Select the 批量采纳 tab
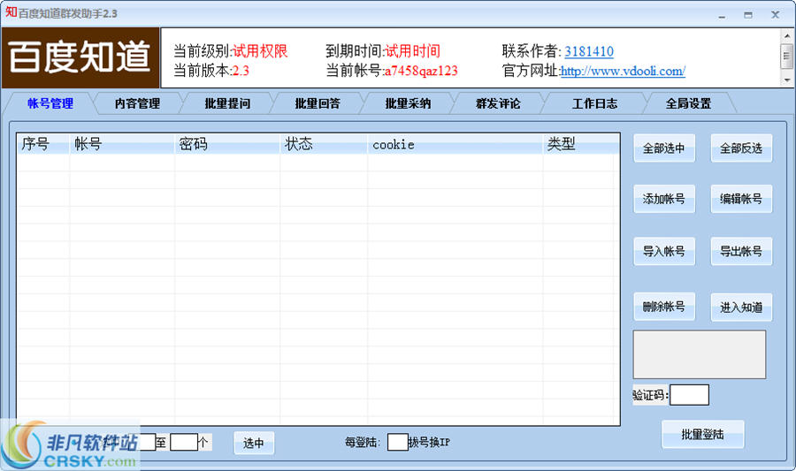 pyautogui.click(x=408, y=103)
